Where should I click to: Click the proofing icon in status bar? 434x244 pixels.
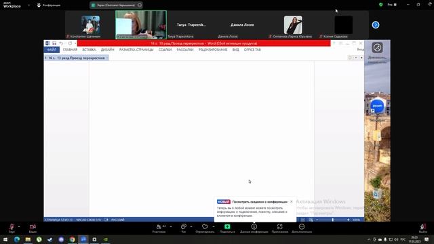[x=106, y=220]
